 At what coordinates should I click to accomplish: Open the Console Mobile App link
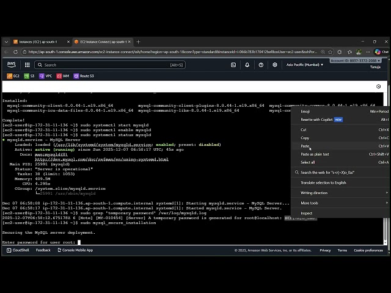click(x=75, y=250)
